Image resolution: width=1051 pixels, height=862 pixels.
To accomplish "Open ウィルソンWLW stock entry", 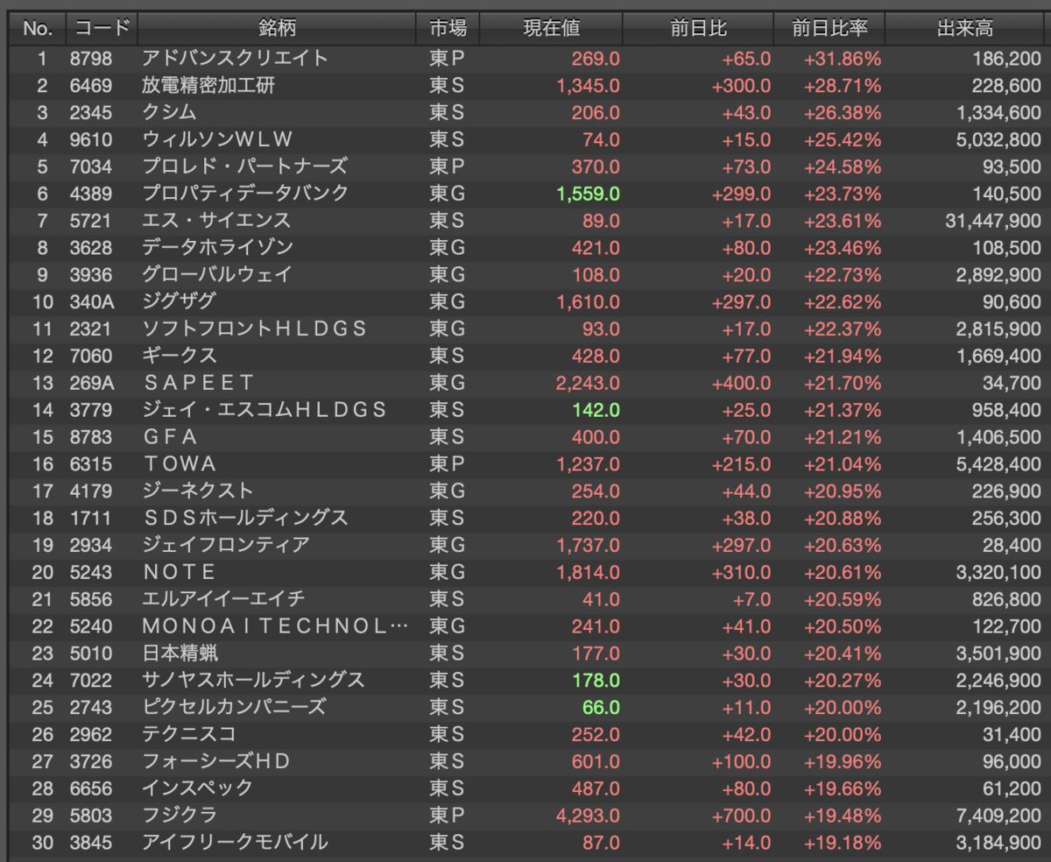I will (217, 140).
